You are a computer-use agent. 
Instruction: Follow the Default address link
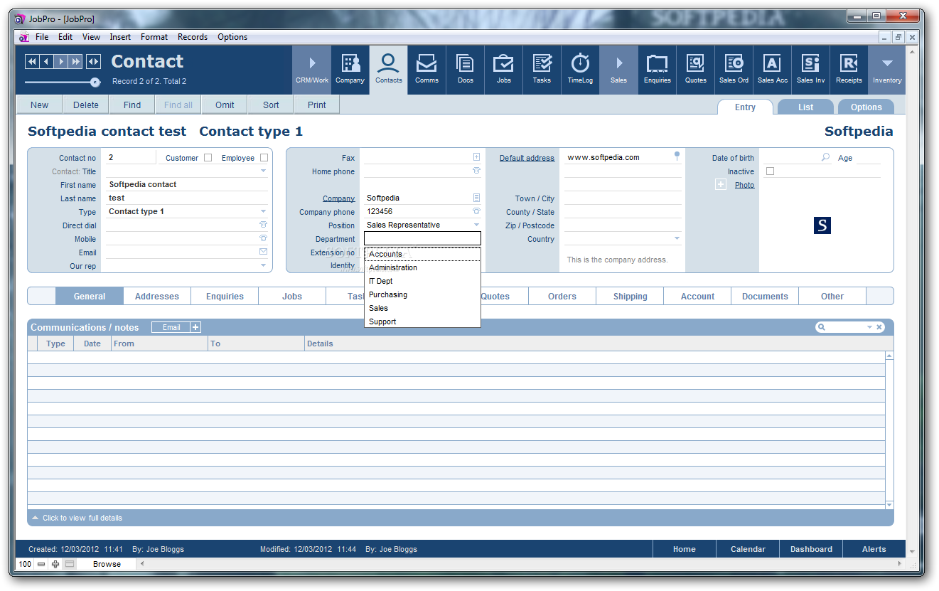tap(527, 158)
